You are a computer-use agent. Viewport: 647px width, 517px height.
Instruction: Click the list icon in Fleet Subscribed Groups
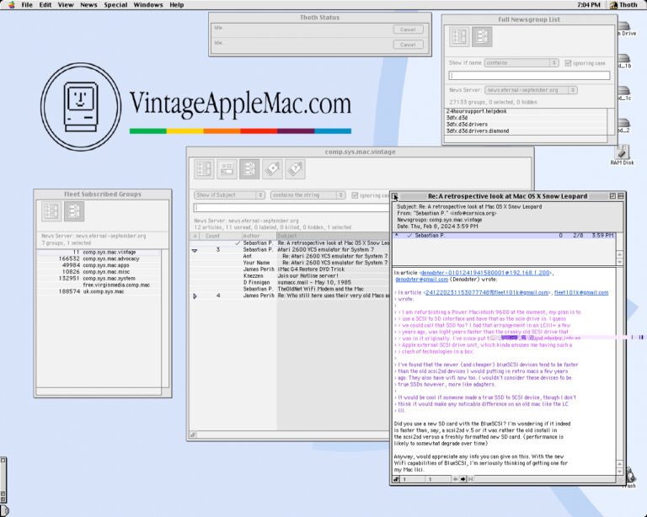[74, 211]
